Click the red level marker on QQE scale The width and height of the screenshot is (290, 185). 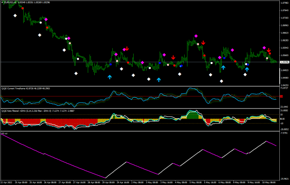point(282,96)
